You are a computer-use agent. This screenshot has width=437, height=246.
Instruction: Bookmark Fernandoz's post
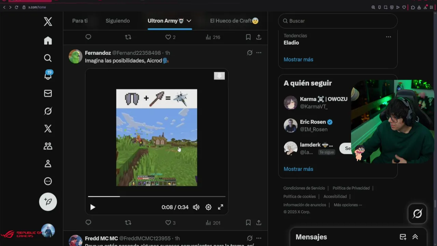pos(248,222)
